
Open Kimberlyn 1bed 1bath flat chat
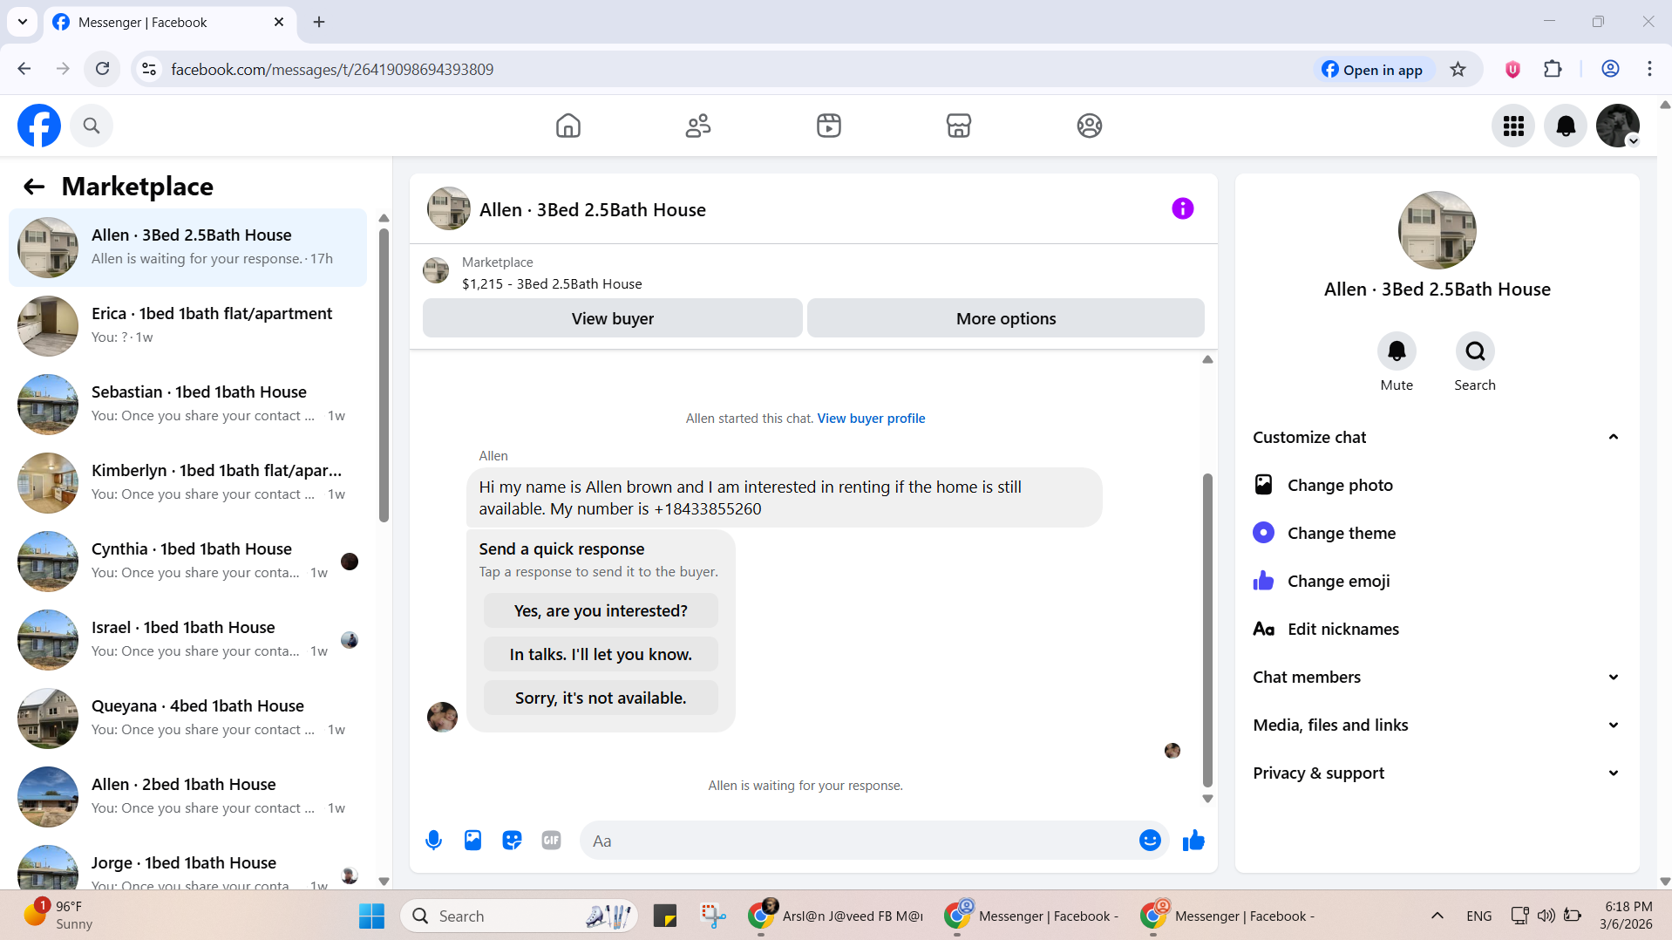pyautogui.click(x=187, y=482)
